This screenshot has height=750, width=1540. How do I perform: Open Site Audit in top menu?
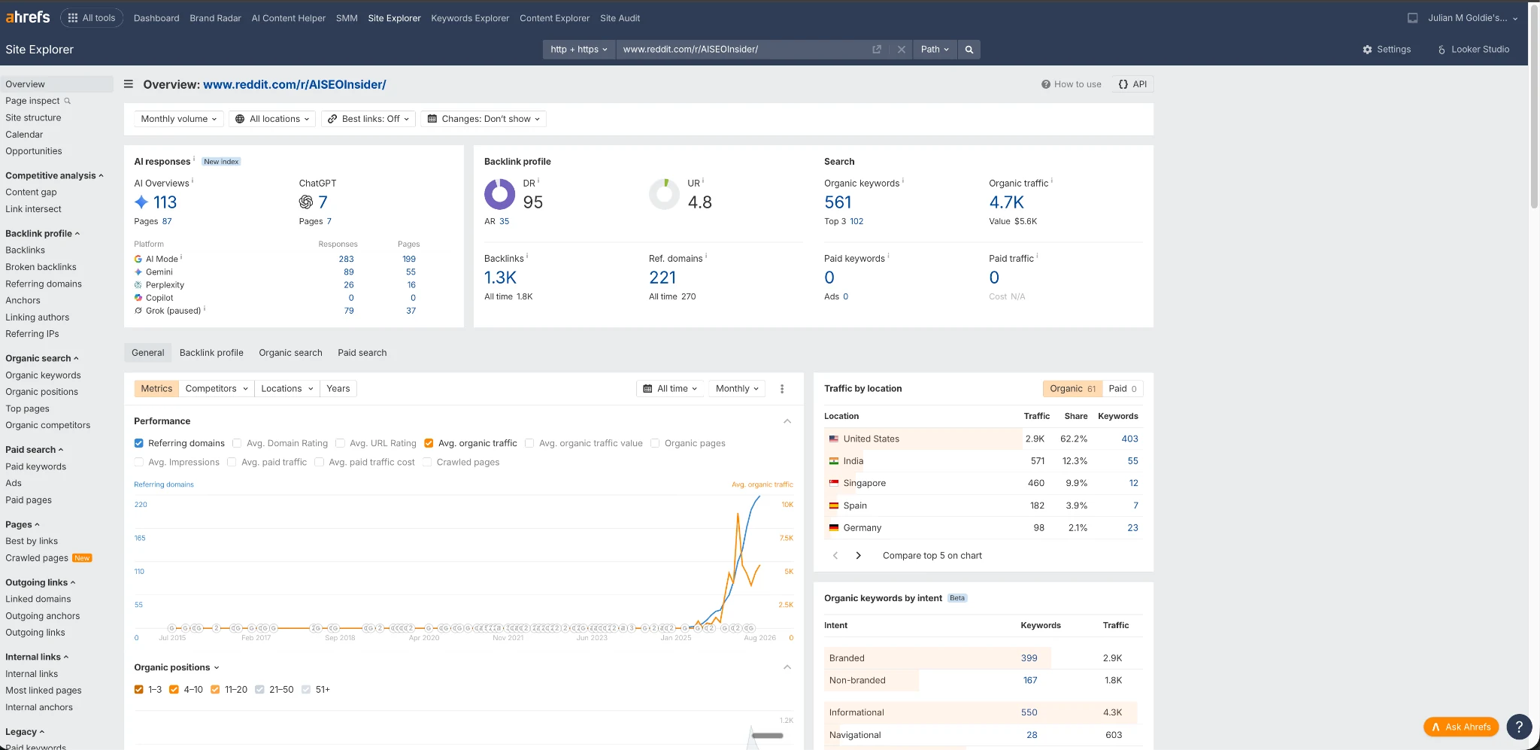(620, 18)
